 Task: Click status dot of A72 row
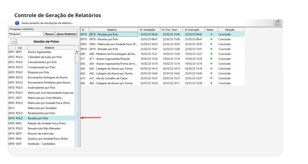[211, 78]
